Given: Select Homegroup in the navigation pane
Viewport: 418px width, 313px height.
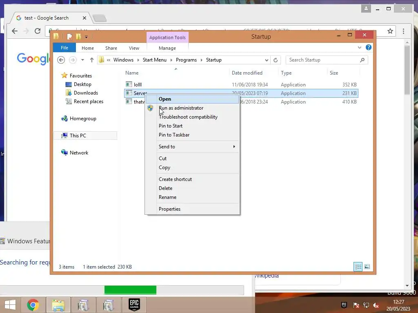Looking at the screenshot, I should point(83,119).
